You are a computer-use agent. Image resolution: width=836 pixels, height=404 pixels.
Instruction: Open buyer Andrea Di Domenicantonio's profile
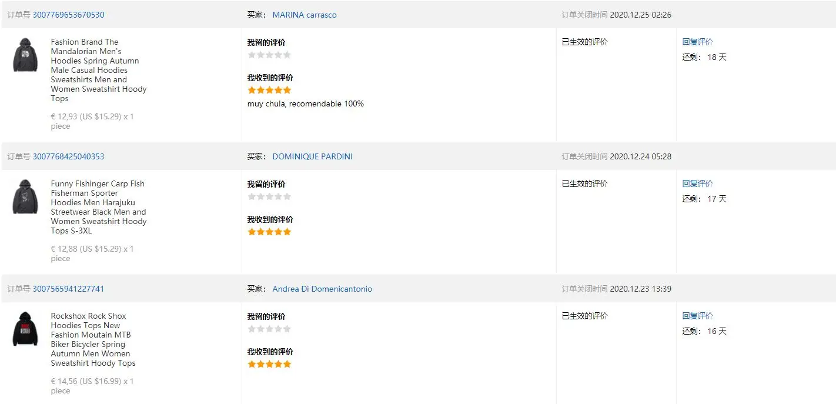[322, 289]
